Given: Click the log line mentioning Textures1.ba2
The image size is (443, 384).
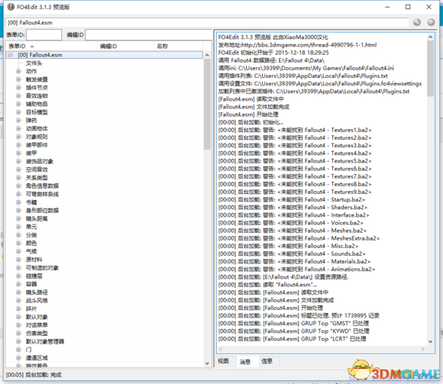Looking at the screenshot, I should point(295,130).
